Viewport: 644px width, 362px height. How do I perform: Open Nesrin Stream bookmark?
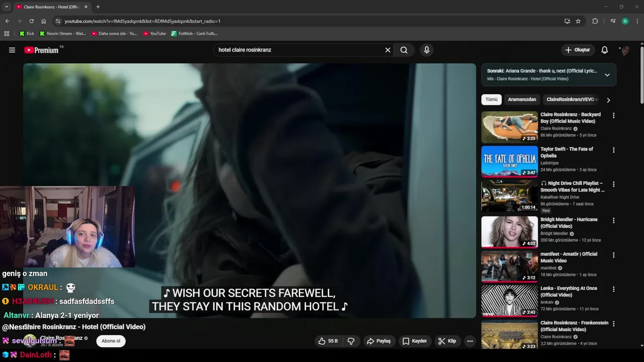point(62,34)
